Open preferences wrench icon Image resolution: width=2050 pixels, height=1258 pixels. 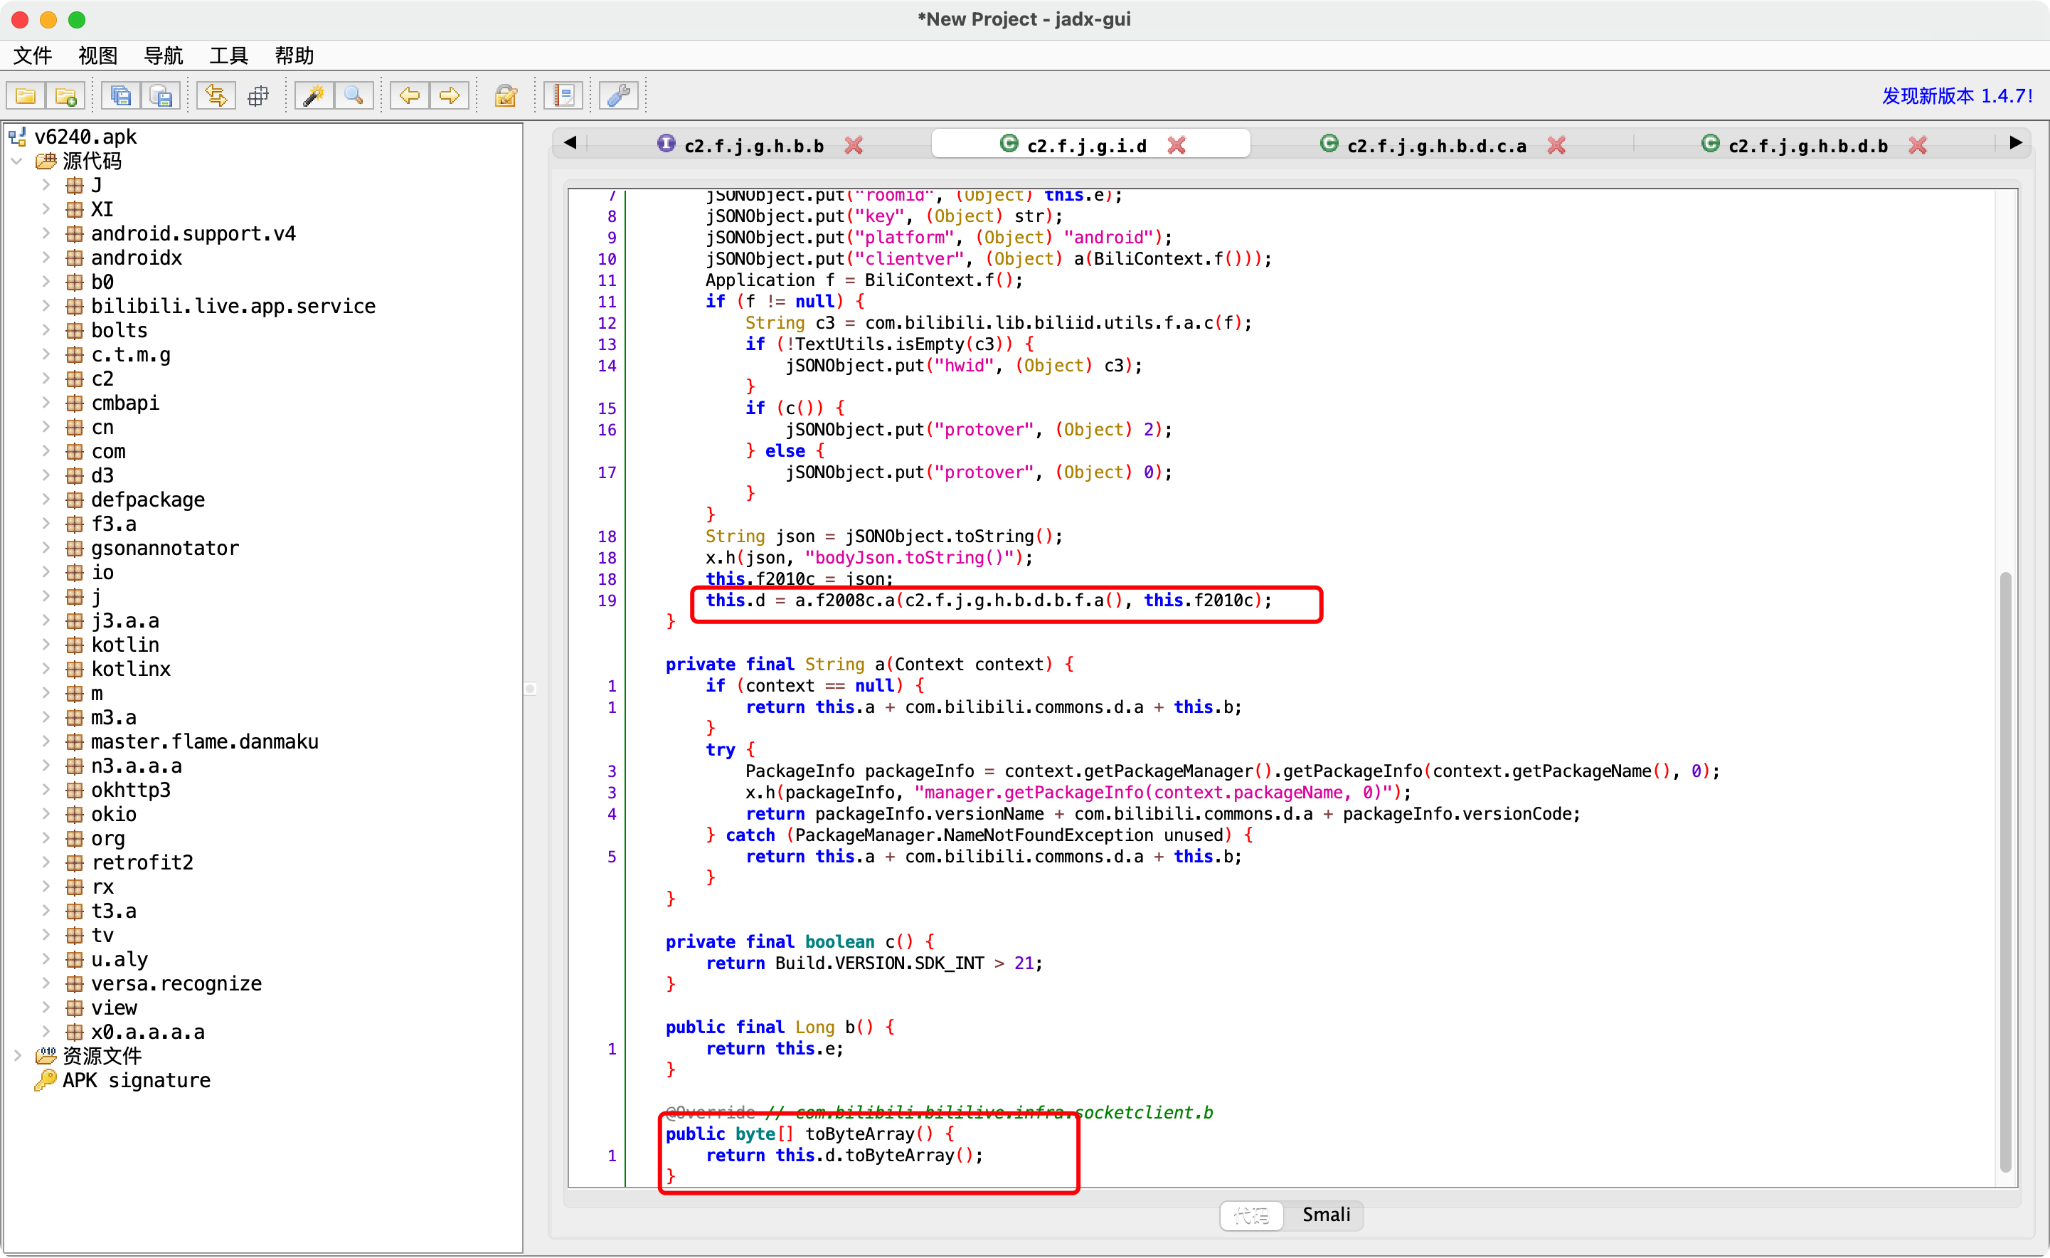tap(619, 95)
